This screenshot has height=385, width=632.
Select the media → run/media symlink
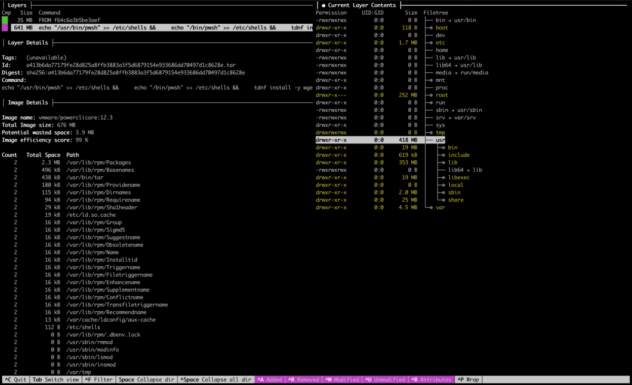(x=462, y=73)
